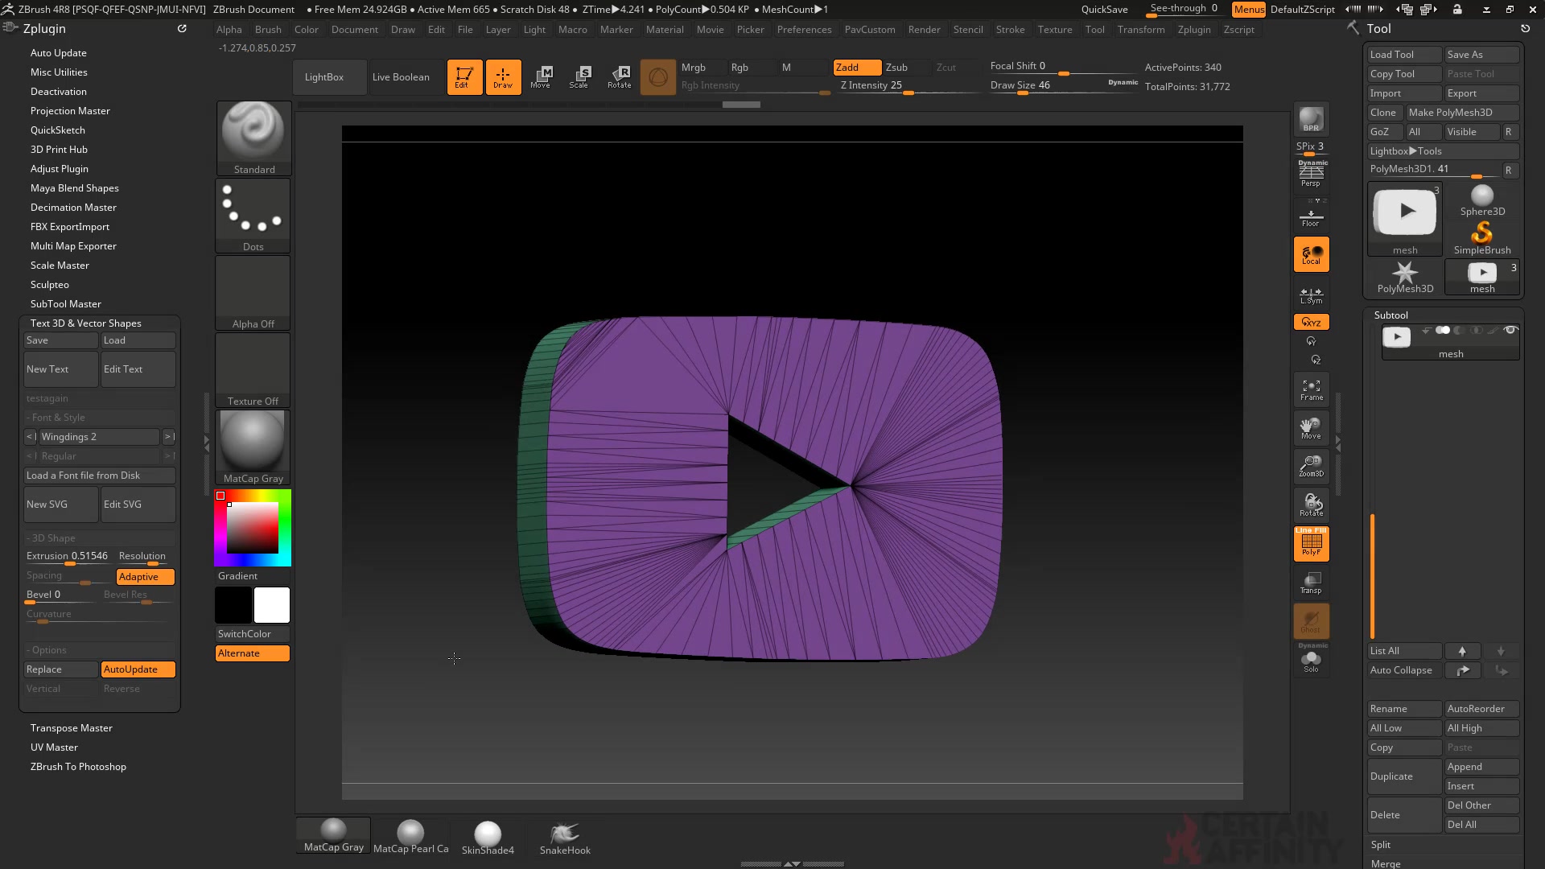Click the New Text button
The image size is (1545, 869).
[61, 369]
